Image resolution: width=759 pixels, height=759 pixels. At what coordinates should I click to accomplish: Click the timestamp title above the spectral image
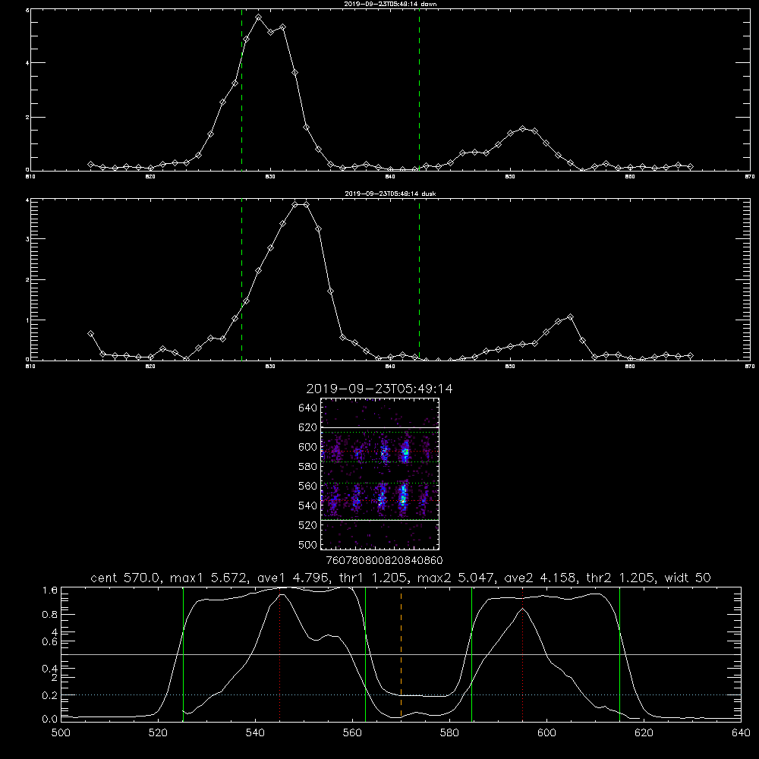click(379, 389)
